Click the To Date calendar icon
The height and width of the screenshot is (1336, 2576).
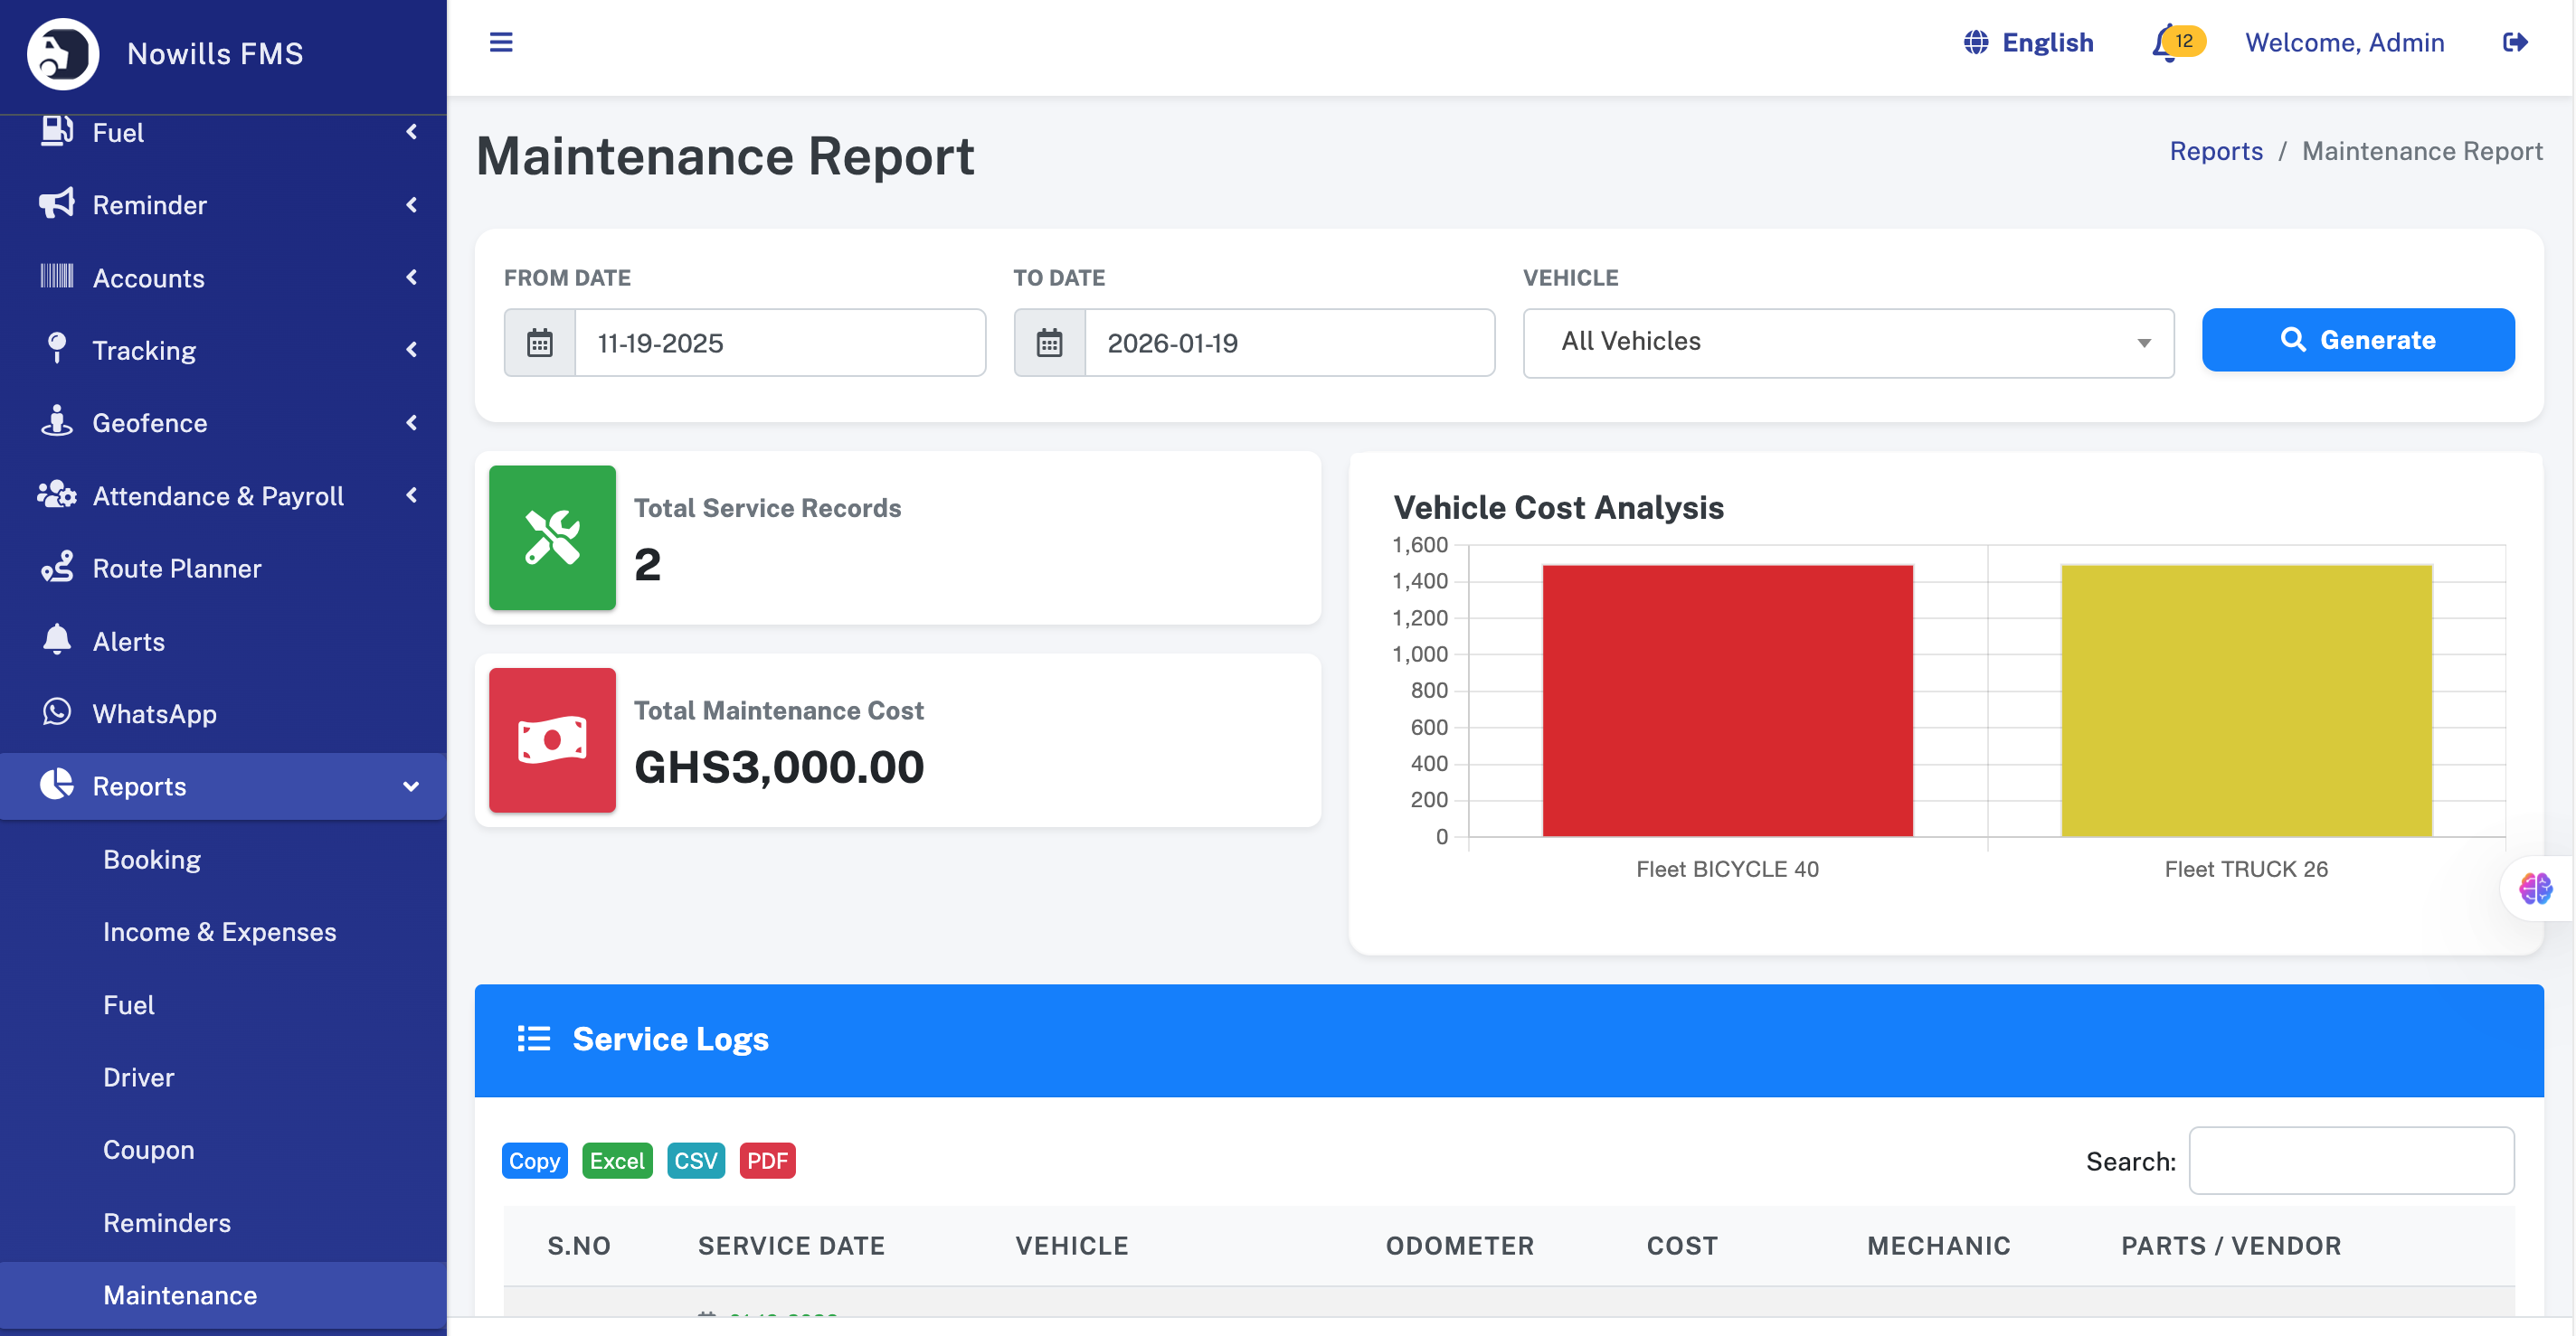1049,343
